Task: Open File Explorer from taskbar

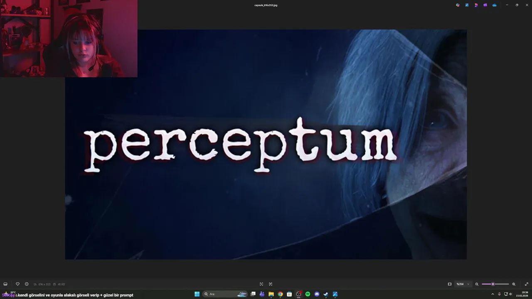Action: pyautogui.click(x=271, y=294)
